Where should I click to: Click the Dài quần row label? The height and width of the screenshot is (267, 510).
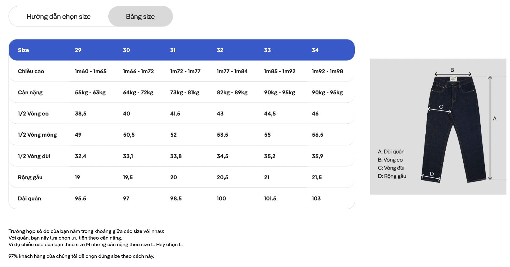pyautogui.click(x=29, y=199)
